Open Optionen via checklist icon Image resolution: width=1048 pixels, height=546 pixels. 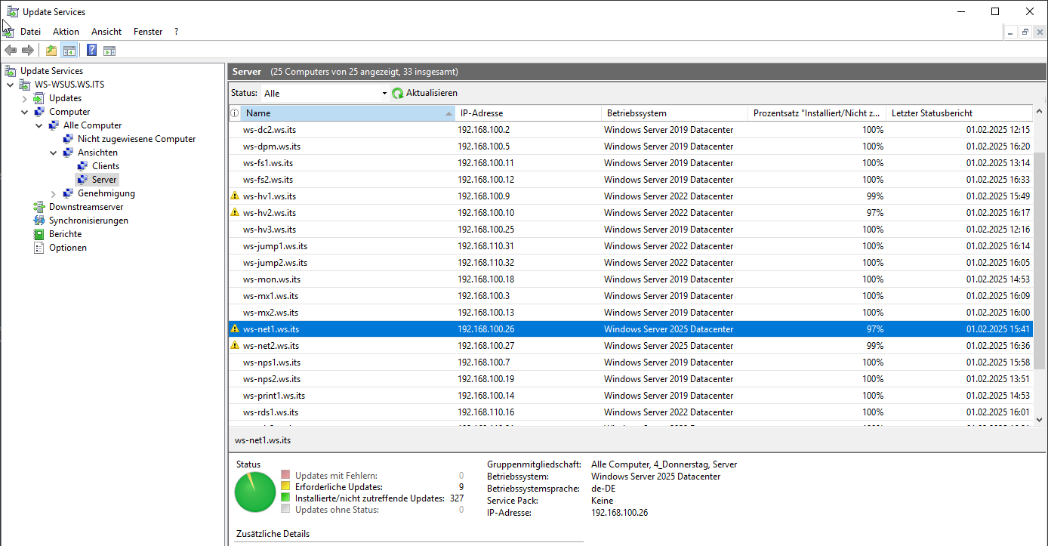point(39,248)
